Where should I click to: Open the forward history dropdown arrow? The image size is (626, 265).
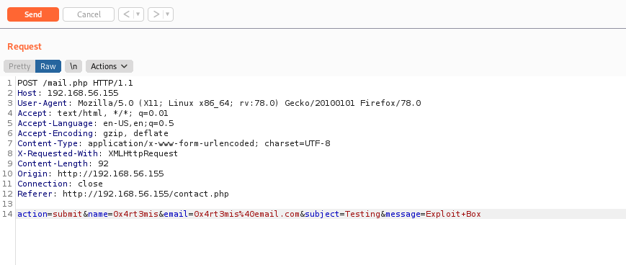(168, 14)
